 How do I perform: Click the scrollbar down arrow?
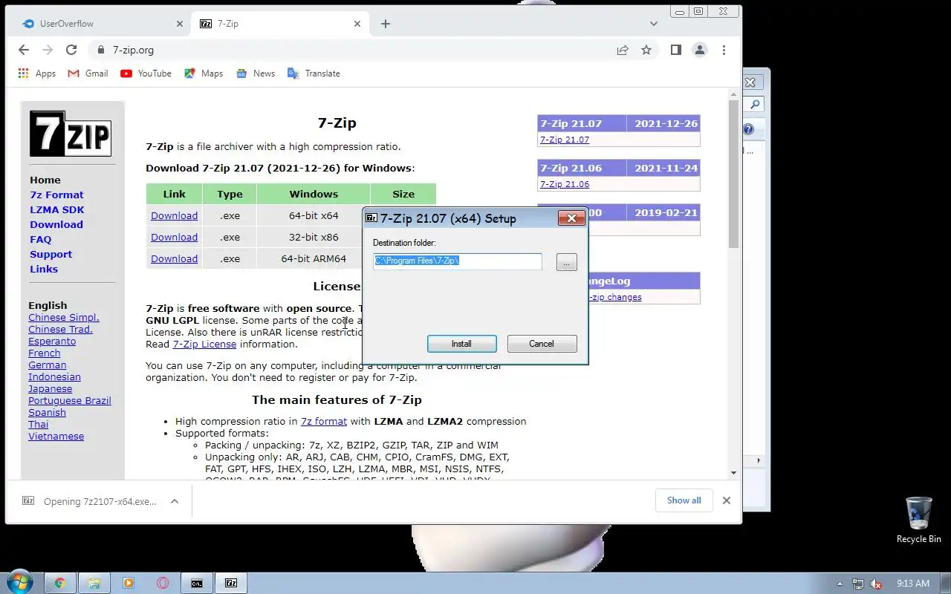pyautogui.click(x=733, y=472)
